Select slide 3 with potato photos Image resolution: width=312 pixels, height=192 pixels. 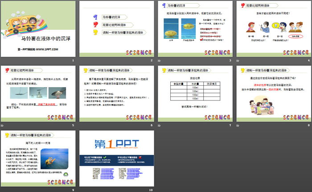pos(195,29)
